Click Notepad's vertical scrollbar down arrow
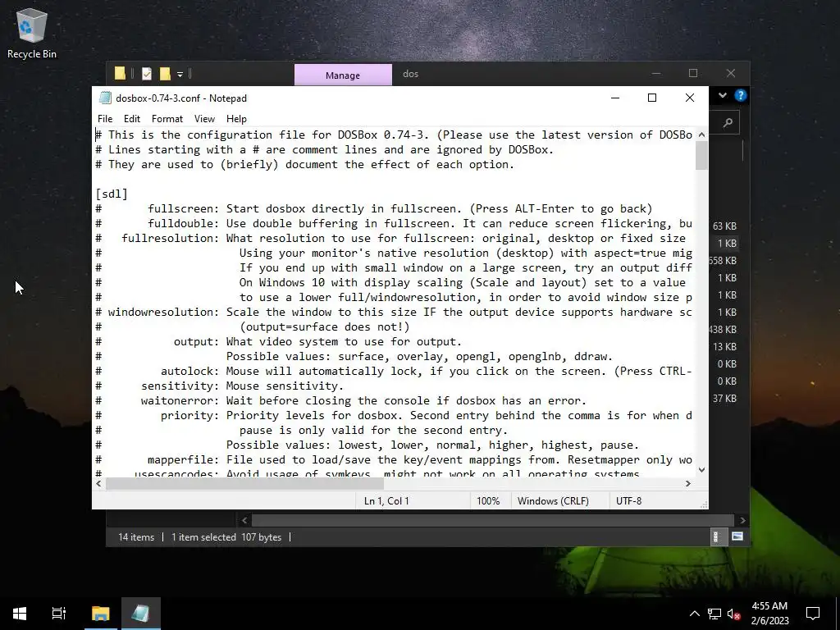Viewport: 840px width, 630px height. pyautogui.click(x=702, y=470)
